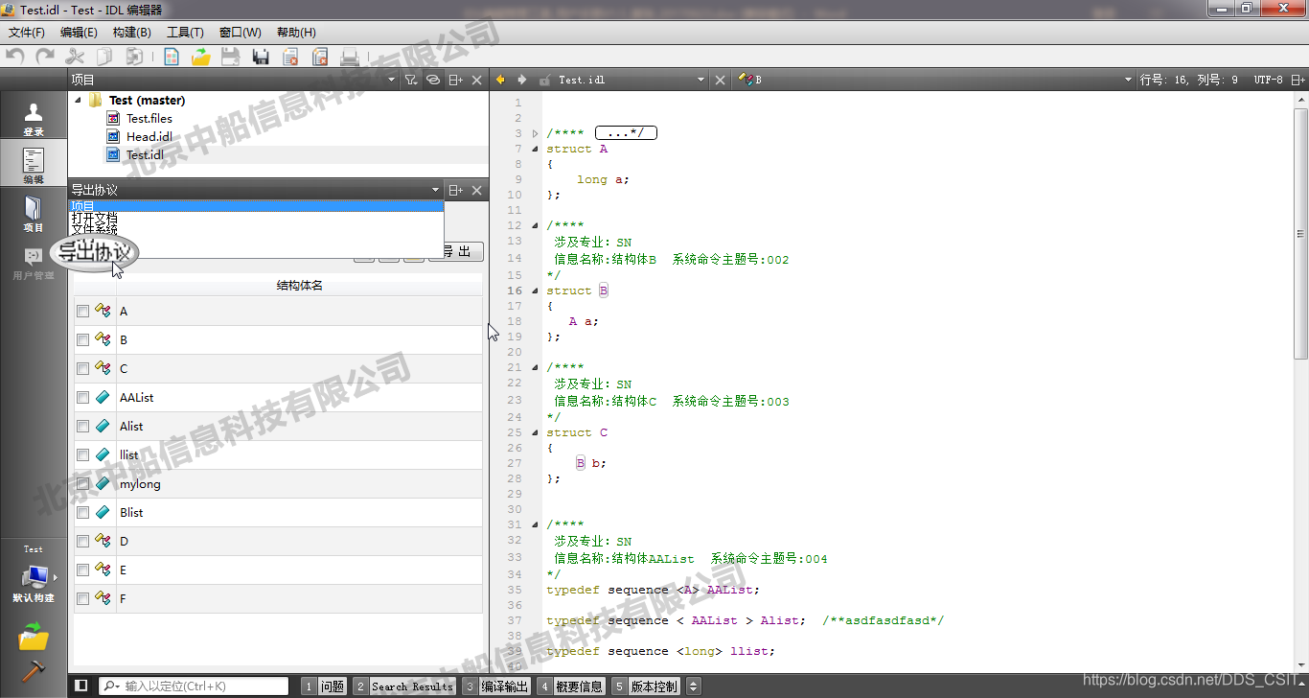Screen dimensions: 1309x698
Task: Click the undo arrow in the toolbar
Action: click(x=14, y=57)
